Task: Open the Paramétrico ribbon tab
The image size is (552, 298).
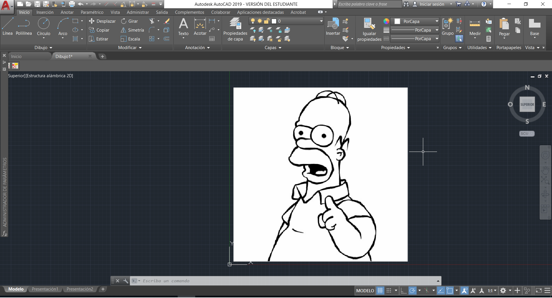Action: tap(92, 12)
